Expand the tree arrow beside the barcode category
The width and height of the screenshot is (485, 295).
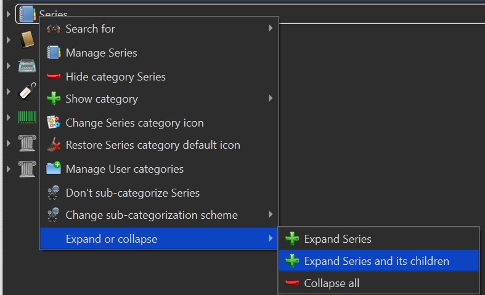(x=8, y=117)
